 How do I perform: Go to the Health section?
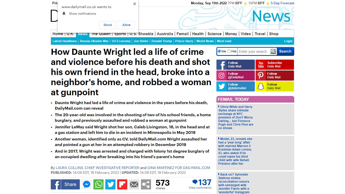(x=198, y=34)
